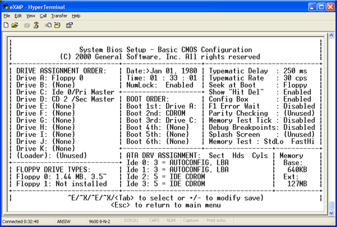Click the 'NumLock: Enabled' text
This screenshot has height=227, width=337.
[160, 85]
